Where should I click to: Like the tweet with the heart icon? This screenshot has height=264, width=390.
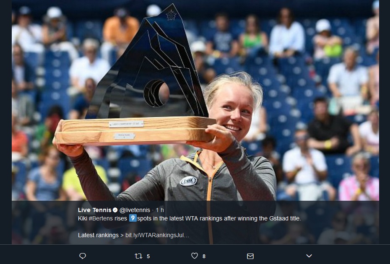pos(195,256)
